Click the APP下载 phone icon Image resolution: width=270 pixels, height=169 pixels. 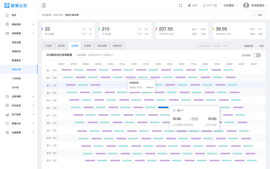pyautogui.click(x=204, y=6)
